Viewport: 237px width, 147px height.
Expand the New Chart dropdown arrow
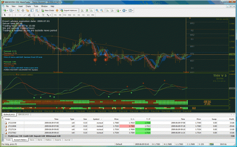coord(7,11)
